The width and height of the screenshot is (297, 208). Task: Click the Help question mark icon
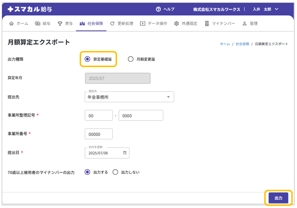coord(159,9)
